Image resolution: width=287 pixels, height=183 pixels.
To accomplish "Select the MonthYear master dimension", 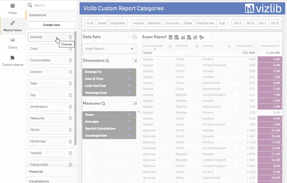I will click(x=52, y=142).
